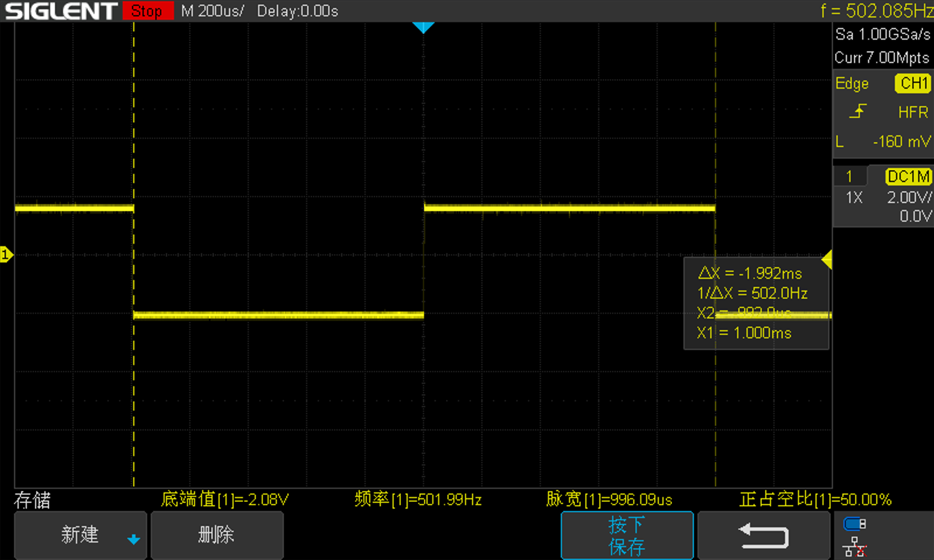
Task: Select the X1 dashed cursor line
Action: click(715, 255)
